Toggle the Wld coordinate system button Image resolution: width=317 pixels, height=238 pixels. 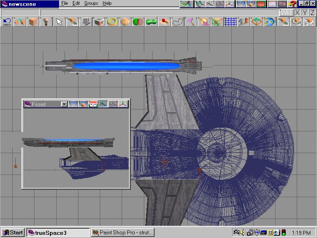click(x=286, y=13)
